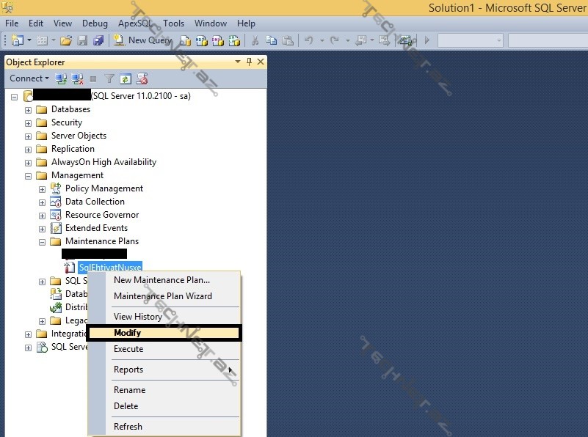Expand the Replication node
Image resolution: width=588 pixels, height=437 pixels.
coord(27,149)
